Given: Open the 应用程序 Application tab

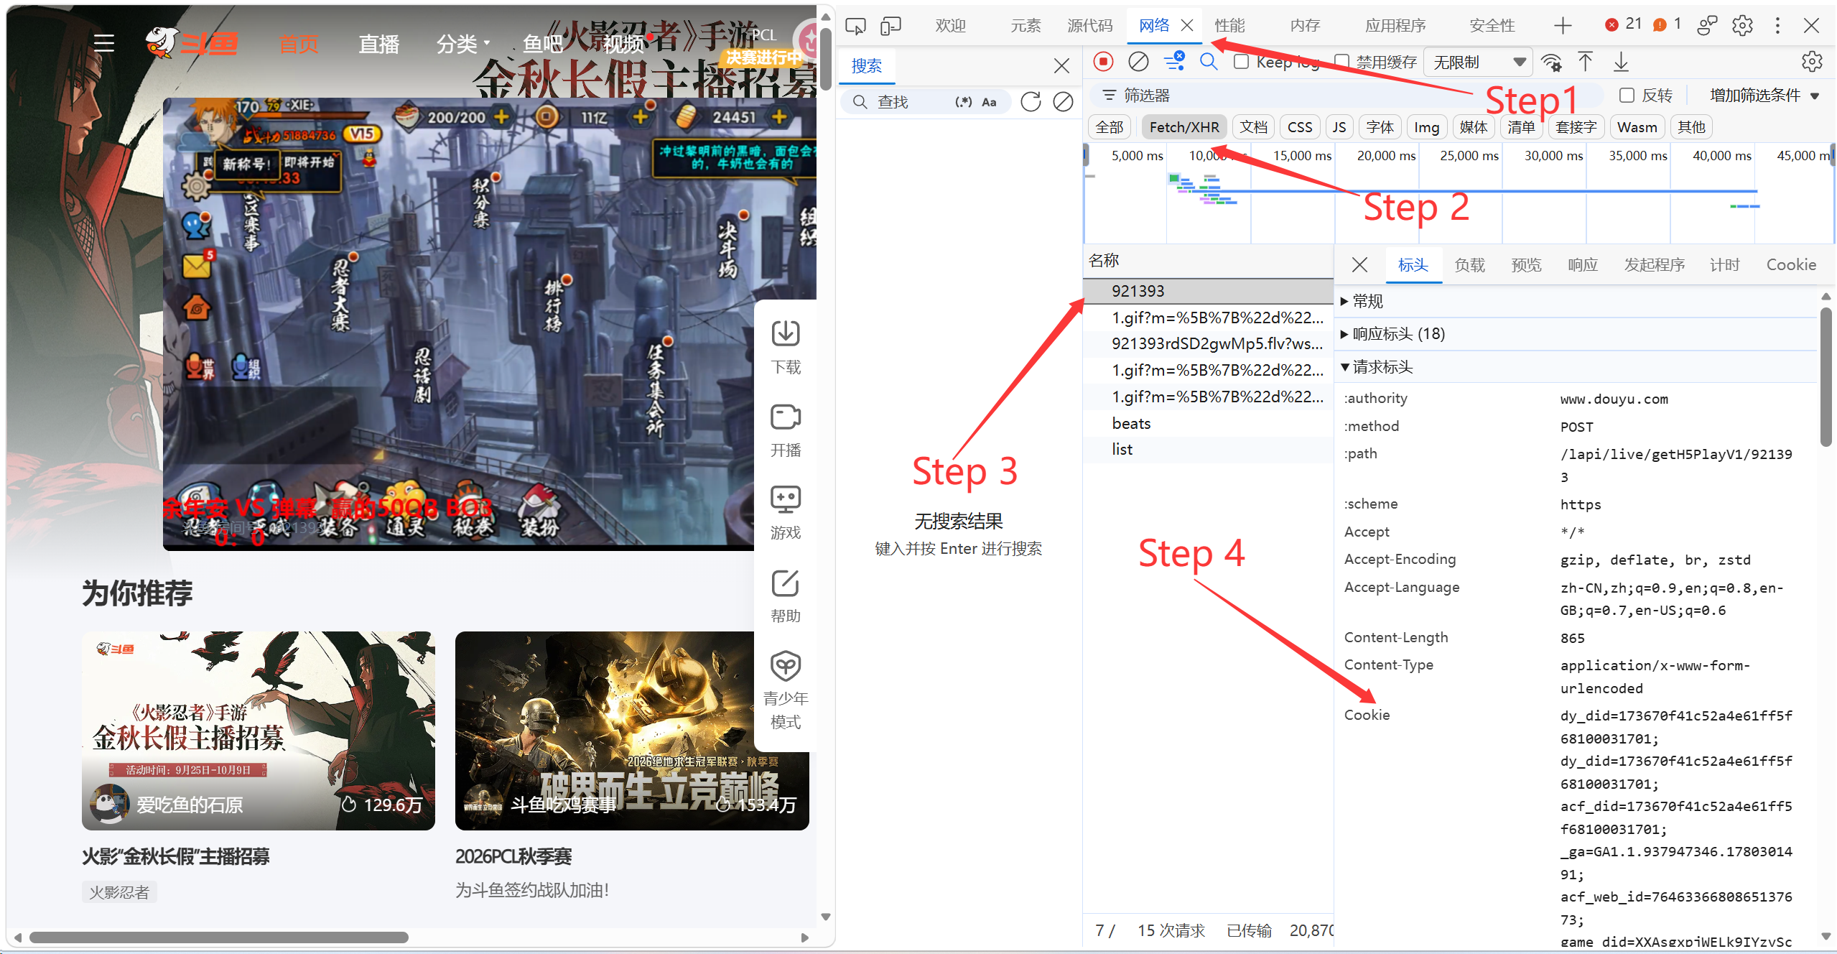Looking at the screenshot, I should point(1395,26).
